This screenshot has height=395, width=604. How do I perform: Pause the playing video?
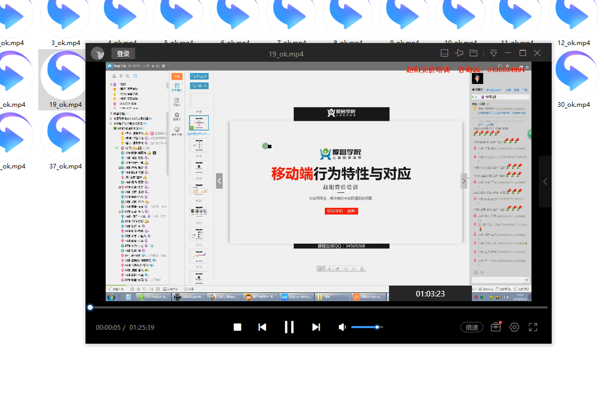click(289, 327)
